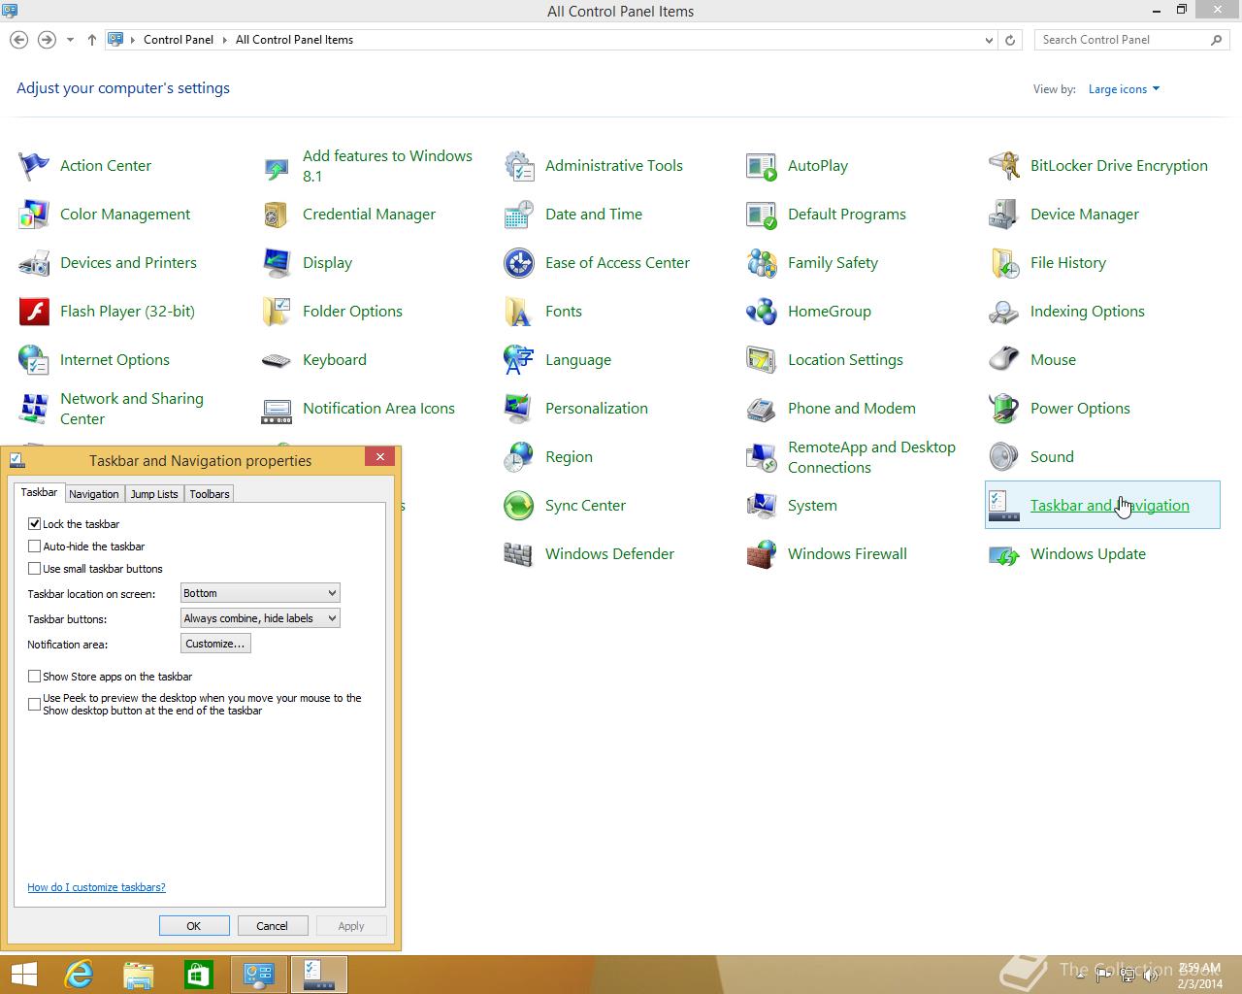Image resolution: width=1242 pixels, height=994 pixels.
Task: Switch to the Navigation tab
Action: click(94, 494)
